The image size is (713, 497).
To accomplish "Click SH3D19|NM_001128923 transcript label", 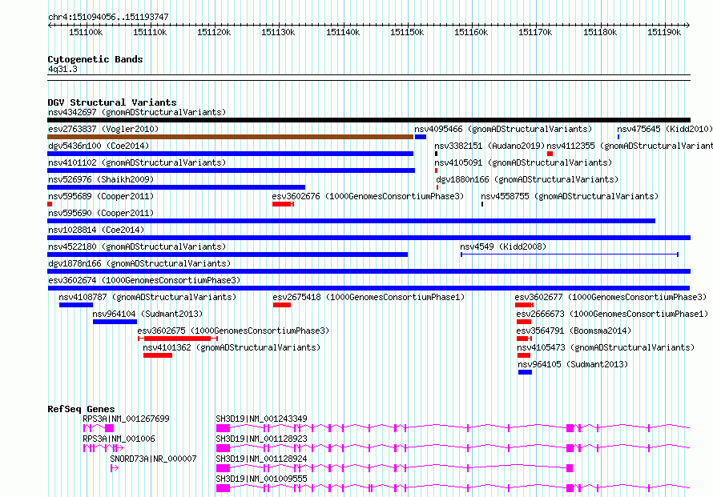I will (261, 439).
